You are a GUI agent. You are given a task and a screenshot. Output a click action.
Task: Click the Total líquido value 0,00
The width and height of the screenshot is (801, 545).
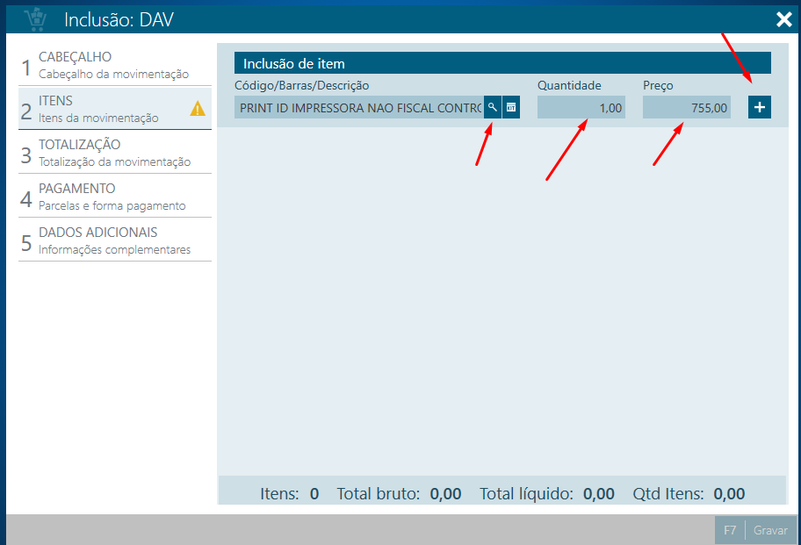[x=599, y=493]
